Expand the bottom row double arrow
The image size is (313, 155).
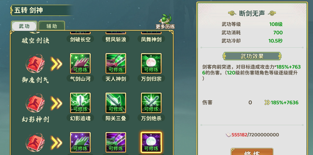(x=56, y=142)
